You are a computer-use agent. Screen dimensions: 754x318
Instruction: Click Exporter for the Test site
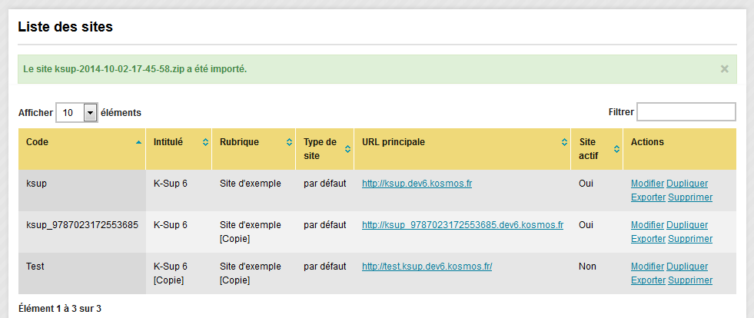648,280
